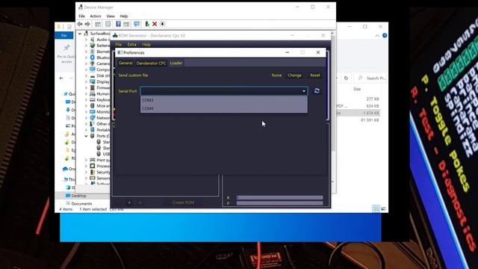The image size is (478, 269).
Task: Select Desktop in File Explorer navigation pane
Action: coord(78,196)
